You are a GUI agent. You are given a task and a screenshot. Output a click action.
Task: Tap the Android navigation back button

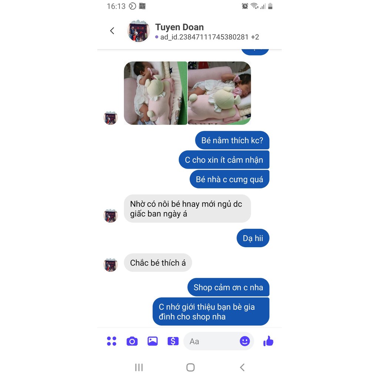(x=242, y=368)
